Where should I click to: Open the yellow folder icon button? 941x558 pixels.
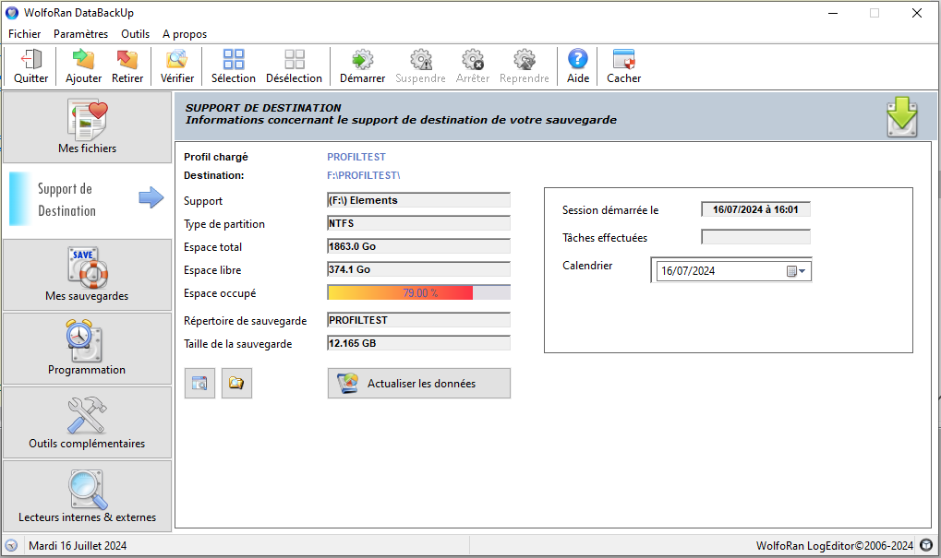(x=236, y=383)
